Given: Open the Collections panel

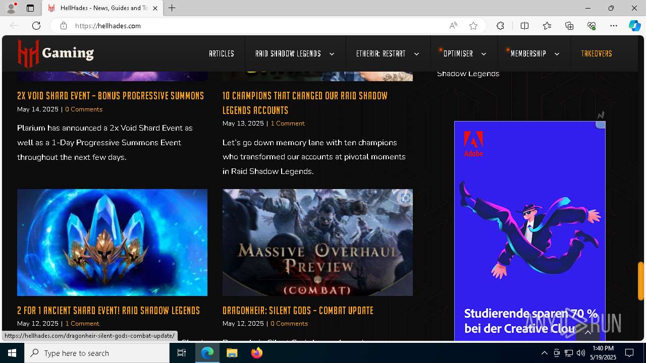Looking at the screenshot, I should click(x=569, y=26).
